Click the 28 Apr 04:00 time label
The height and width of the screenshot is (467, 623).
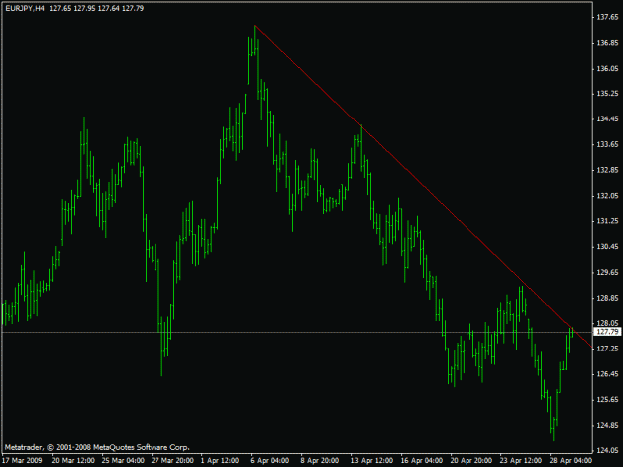570,460
